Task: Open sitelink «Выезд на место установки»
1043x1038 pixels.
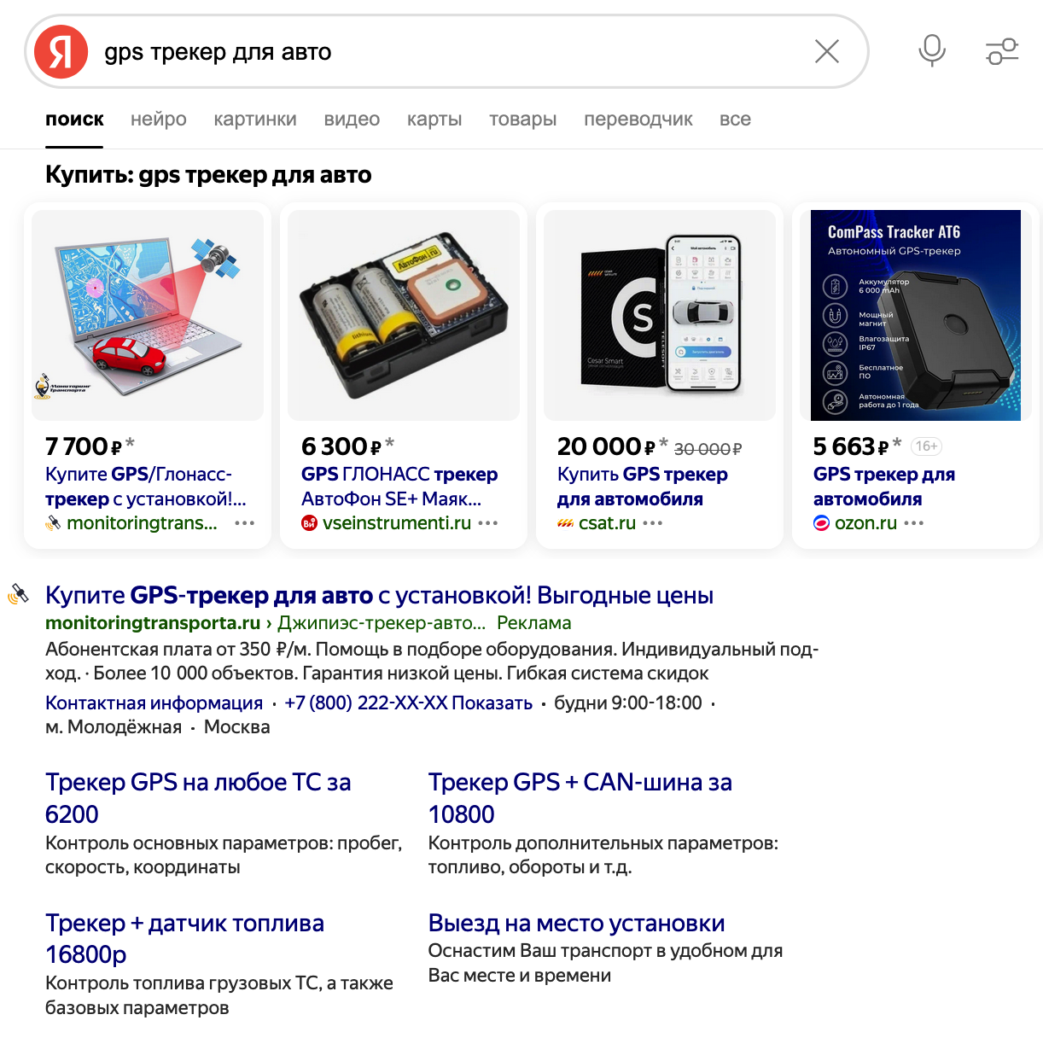Action: tap(576, 923)
